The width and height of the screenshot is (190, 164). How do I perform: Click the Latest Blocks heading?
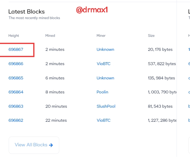(x=26, y=12)
